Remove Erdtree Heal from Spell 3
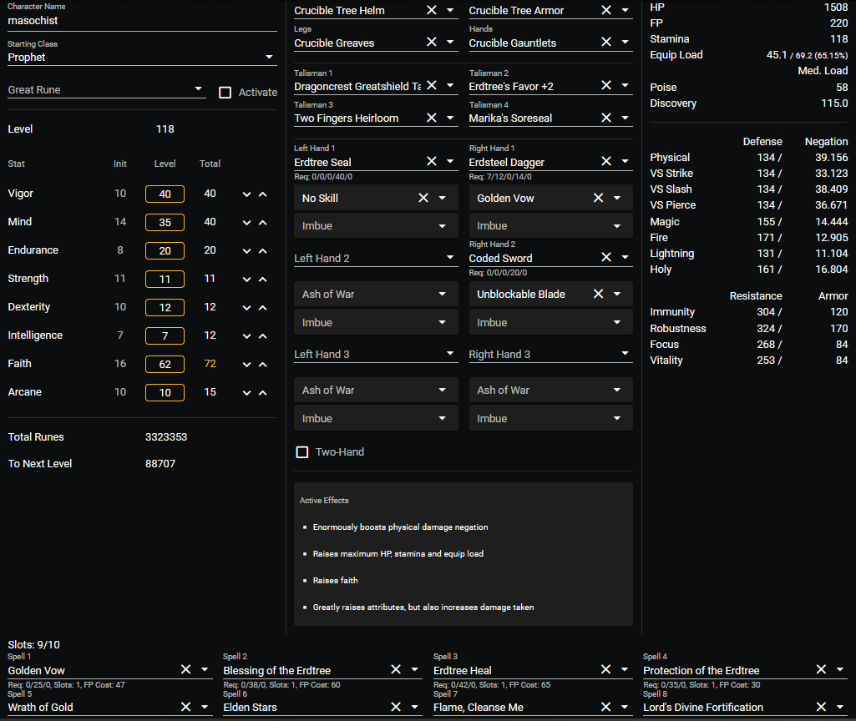 (606, 669)
